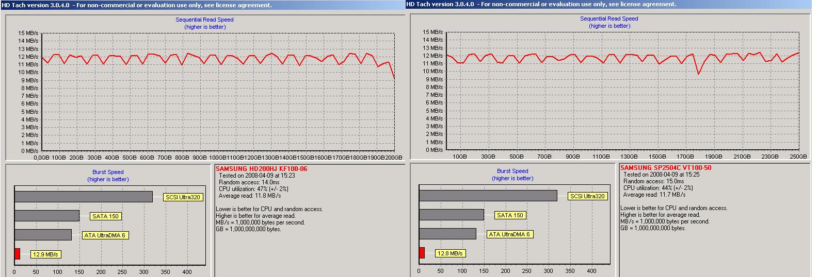Click the 10GB axis label on right graph
This screenshot has height=277, width=835.
tap(460, 157)
